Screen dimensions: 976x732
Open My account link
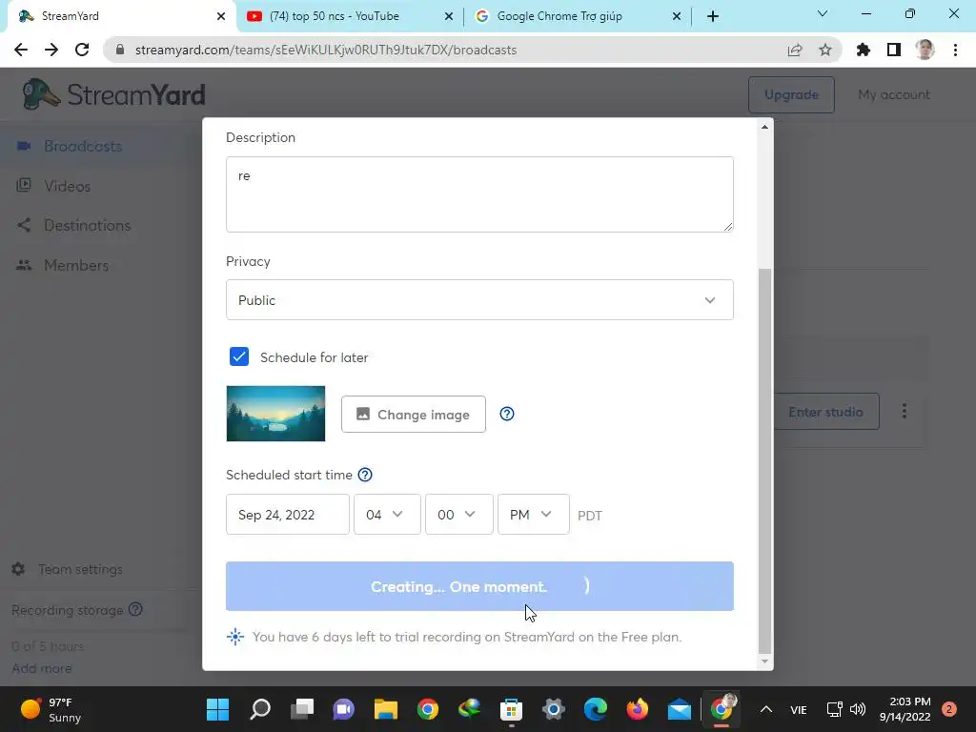(893, 94)
